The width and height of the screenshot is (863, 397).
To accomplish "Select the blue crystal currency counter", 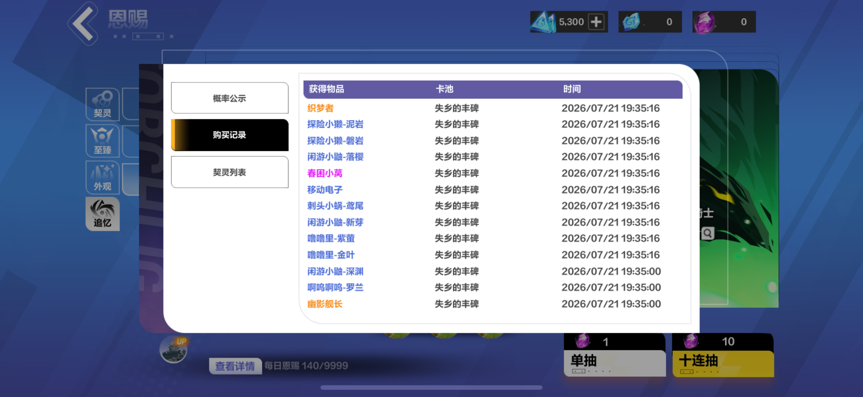I will tap(650, 22).
